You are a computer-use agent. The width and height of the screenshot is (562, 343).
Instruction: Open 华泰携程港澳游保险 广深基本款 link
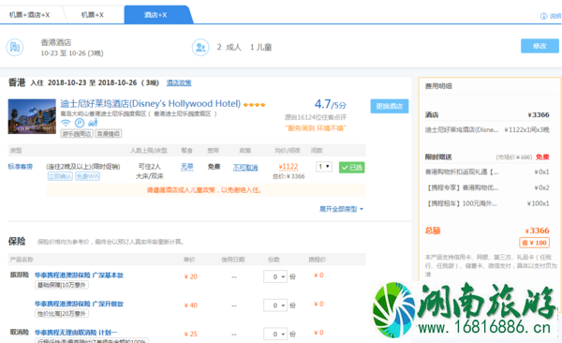click(x=79, y=276)
